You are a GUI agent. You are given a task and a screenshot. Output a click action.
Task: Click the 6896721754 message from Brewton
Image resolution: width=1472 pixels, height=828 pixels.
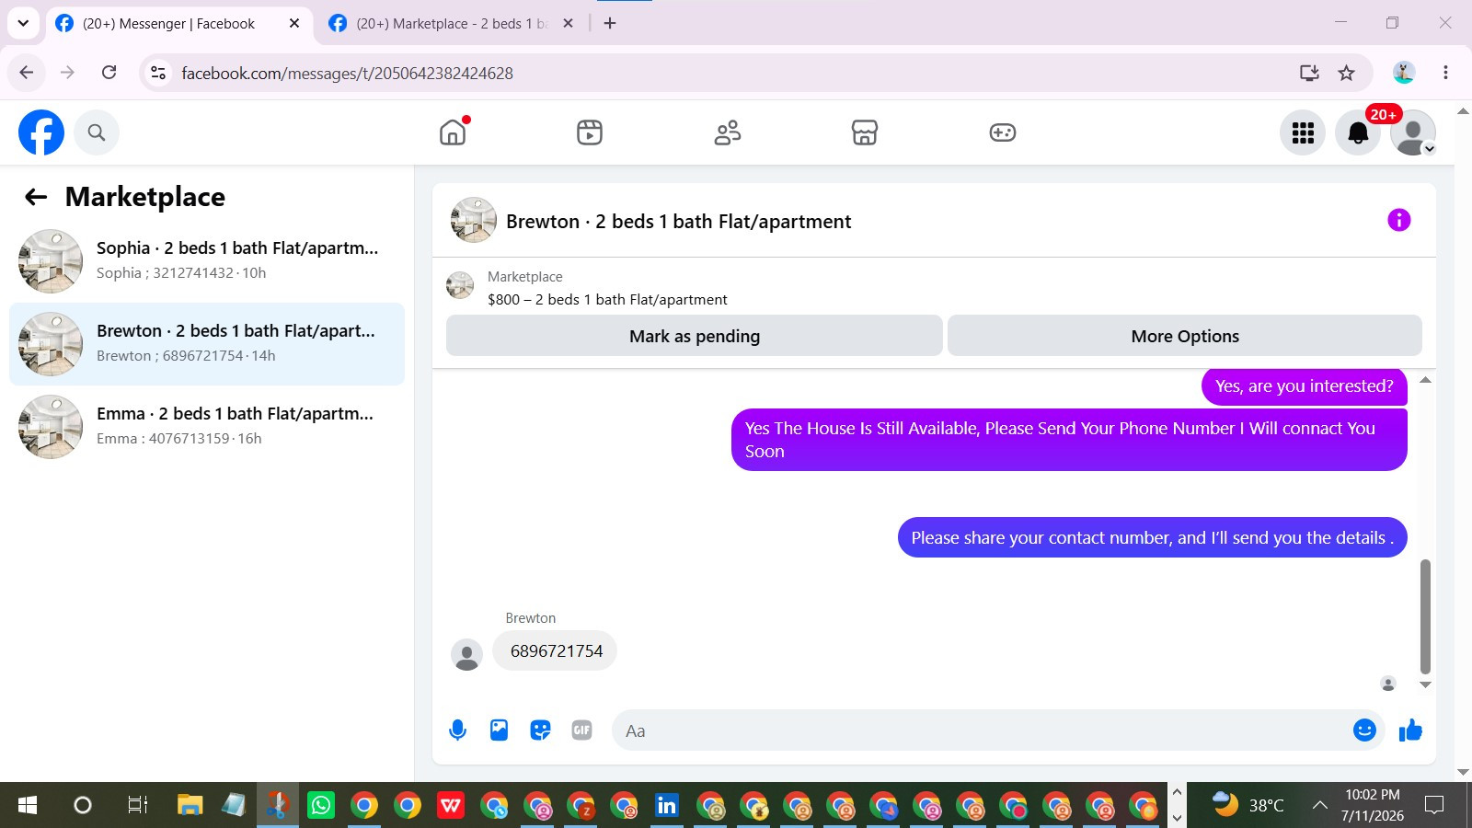click(x=556, y=651)
